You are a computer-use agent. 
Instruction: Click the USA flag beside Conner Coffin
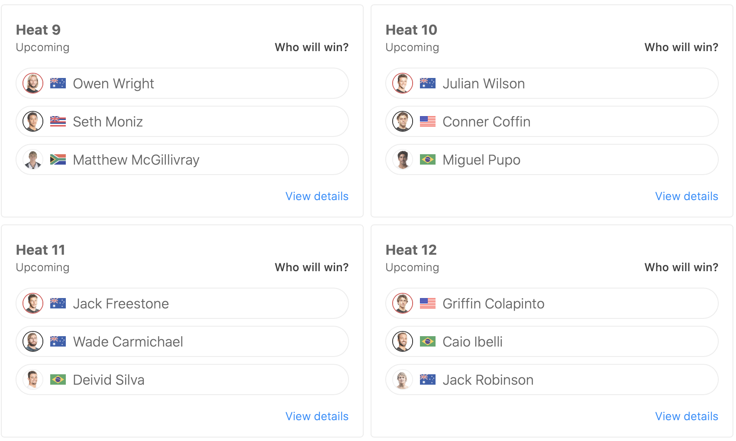click(428, 121)
